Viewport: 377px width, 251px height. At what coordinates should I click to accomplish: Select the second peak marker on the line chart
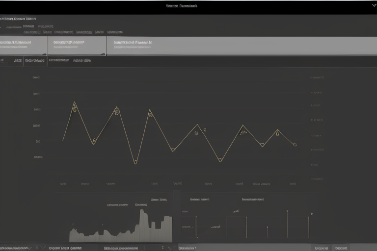click(116, 108)
